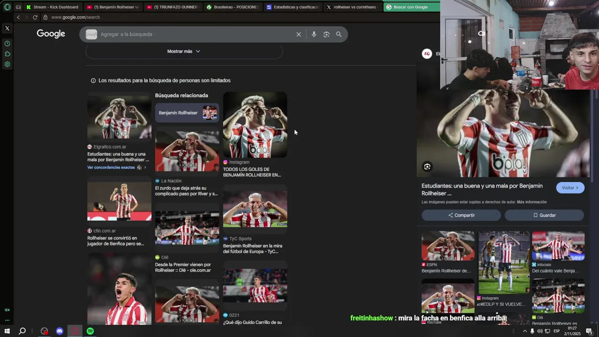Viewport: 599px width, 337px height.
Task: Clear the search with the X icon
Action: pos(299,34)
